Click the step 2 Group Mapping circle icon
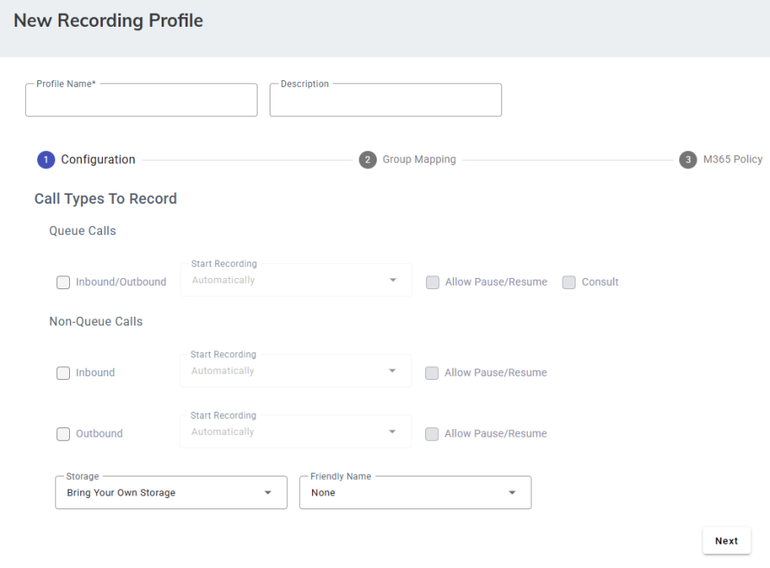The height and width of the screenshot is (568, 770). tap(367, 160)
